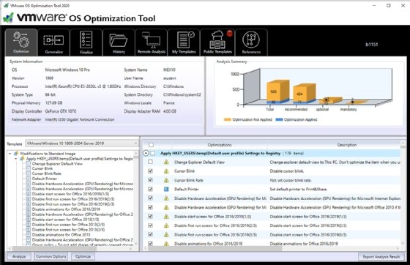Viewport: 410px width, 265px height.
Task: Open the References tab
Action: click(x=251, y=42)
